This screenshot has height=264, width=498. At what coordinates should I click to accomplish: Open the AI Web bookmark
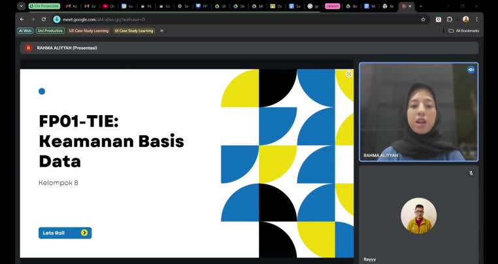coord(25,31)
